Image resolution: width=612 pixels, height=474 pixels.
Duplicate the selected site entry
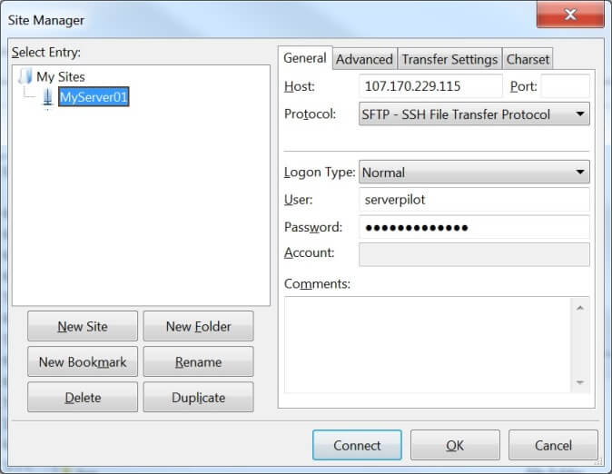pyautogui.click(x=198, y=397)
